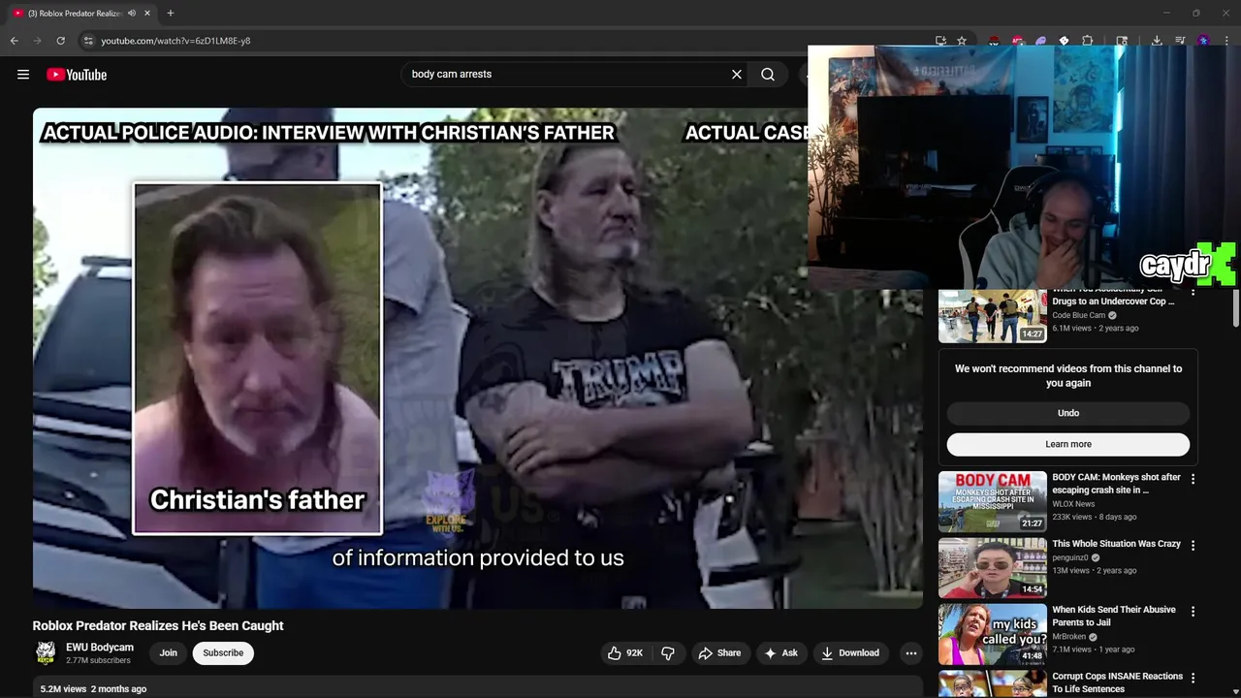This screenshot has width=1241, height=698.
Task: Click the magnifier search button
Action: 768,75
